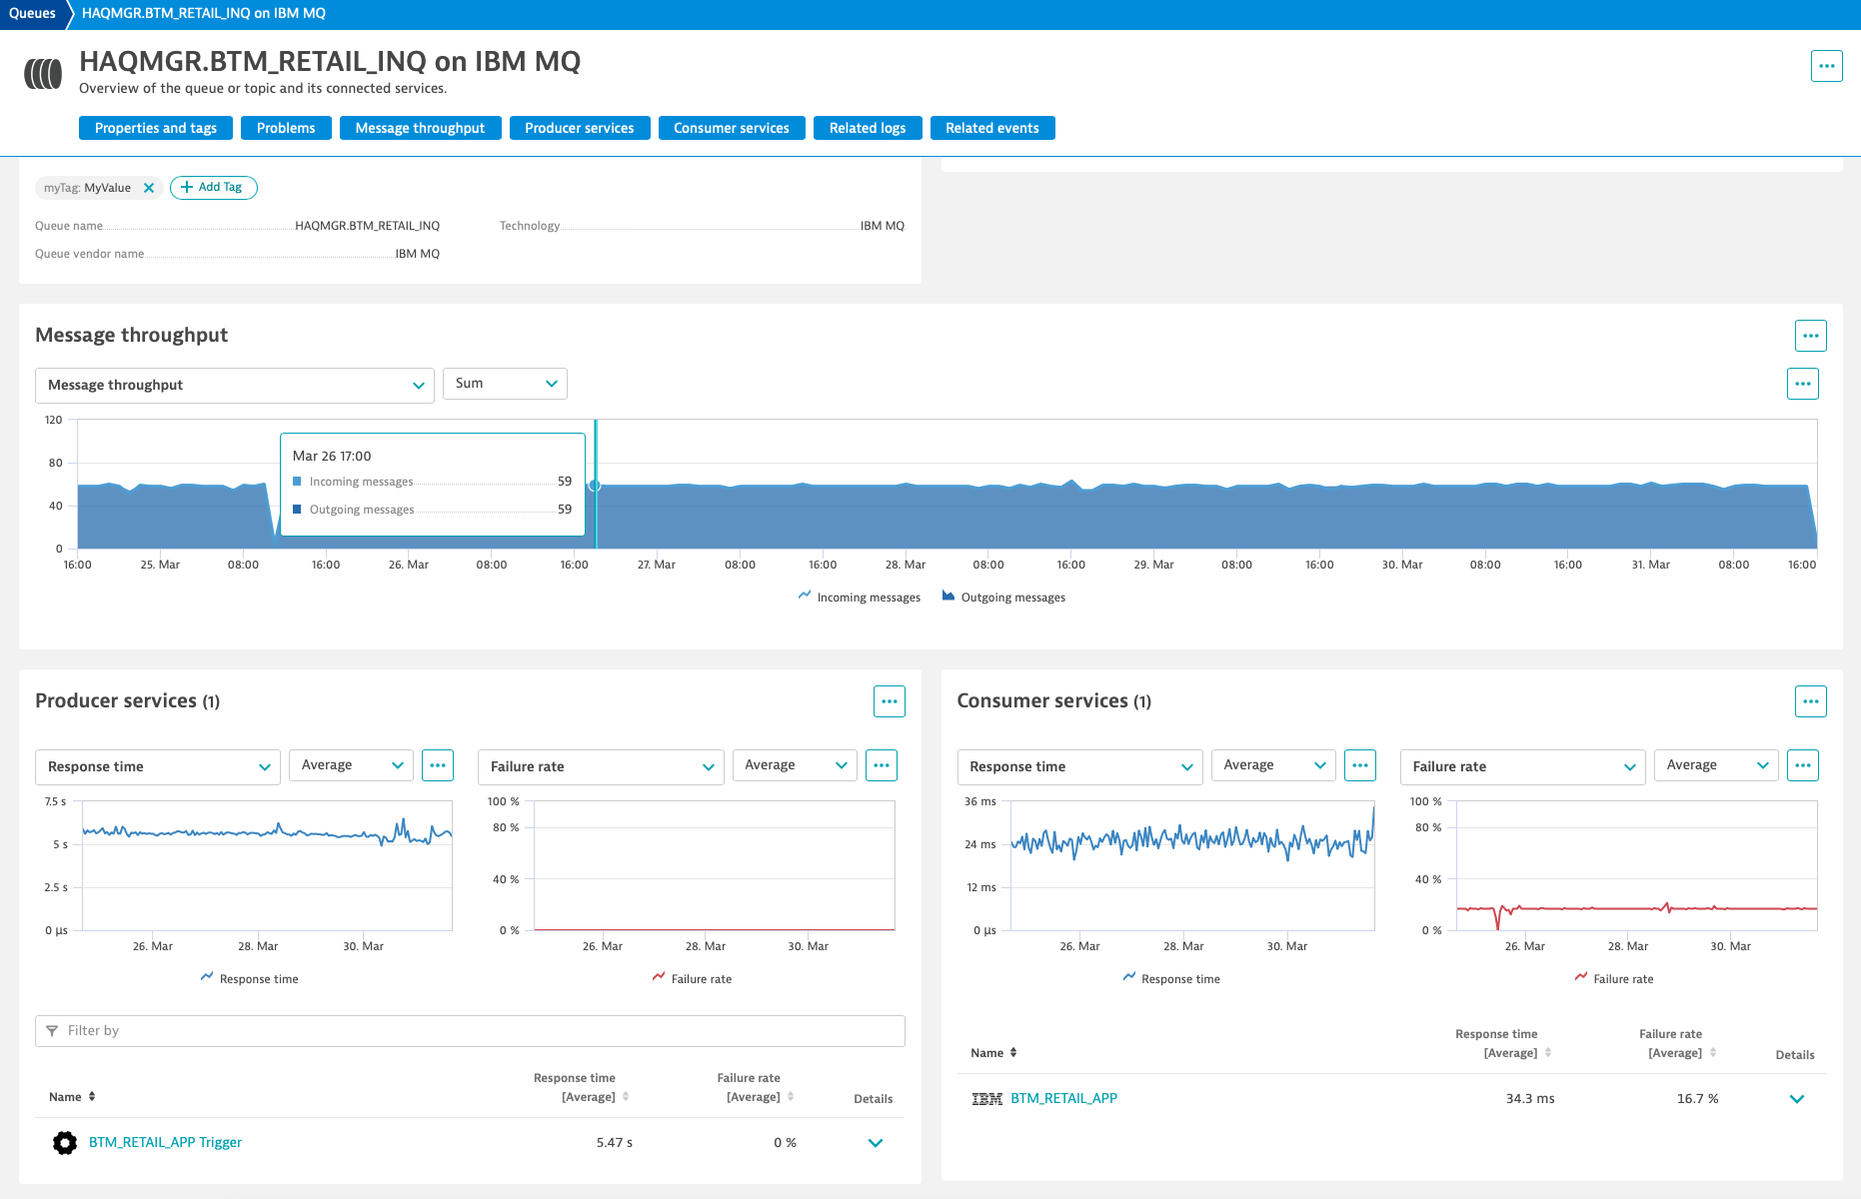This screenshot has height=1199, width=1861.
Task: Open the page-level more options menu
Action: pos(1826,66)
